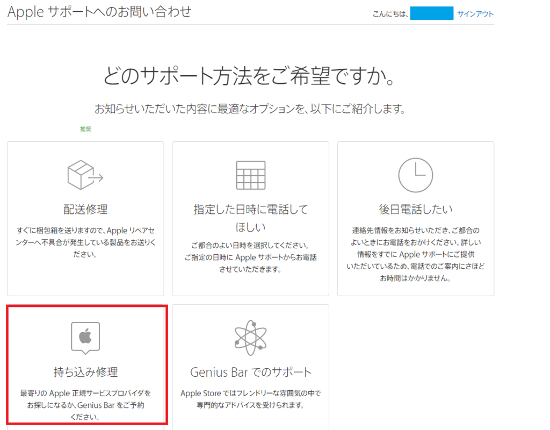Click the redacted user name box
Screen dimensions: 550x430
(431, 13)
